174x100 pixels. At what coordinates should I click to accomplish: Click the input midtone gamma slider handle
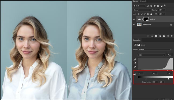168,70
